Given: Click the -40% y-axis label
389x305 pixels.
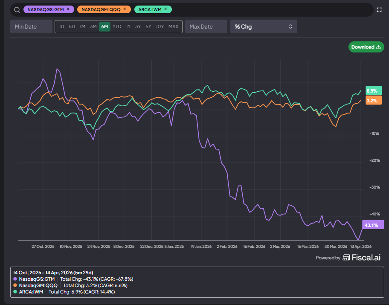Looking at the screenshot, I should [x=374, y=214].
